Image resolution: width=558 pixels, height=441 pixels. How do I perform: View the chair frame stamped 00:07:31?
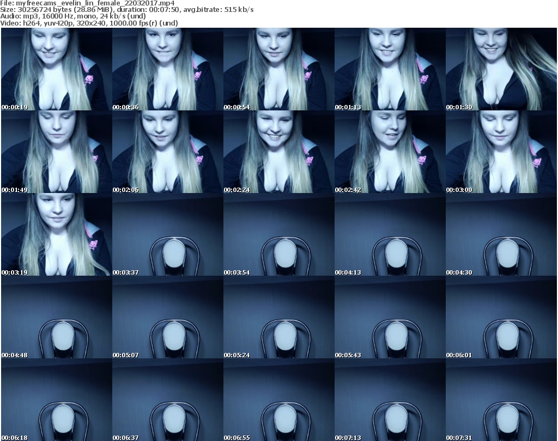(501, 400)
